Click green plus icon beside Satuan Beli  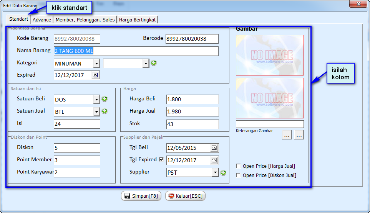click(105, 99)
